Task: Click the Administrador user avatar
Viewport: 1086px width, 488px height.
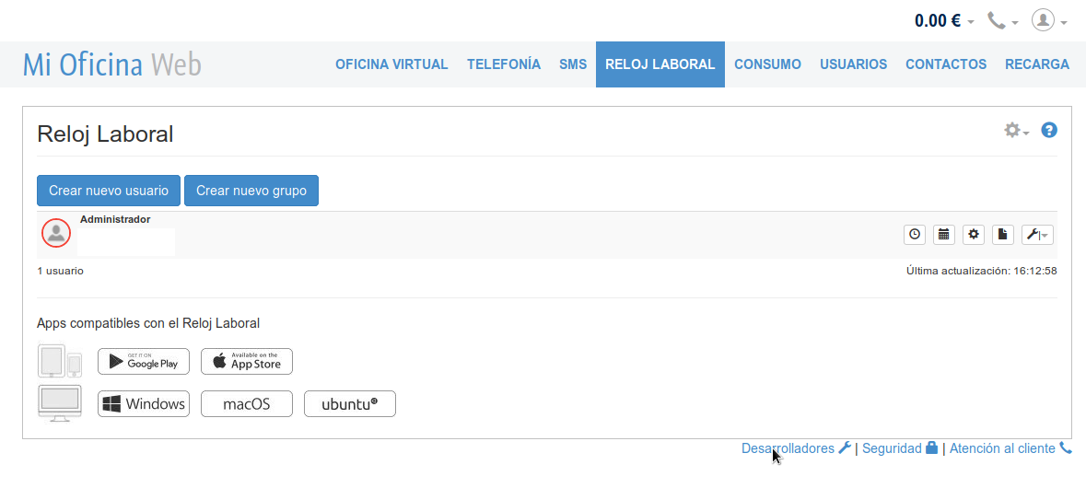Action: coord(56,234)
